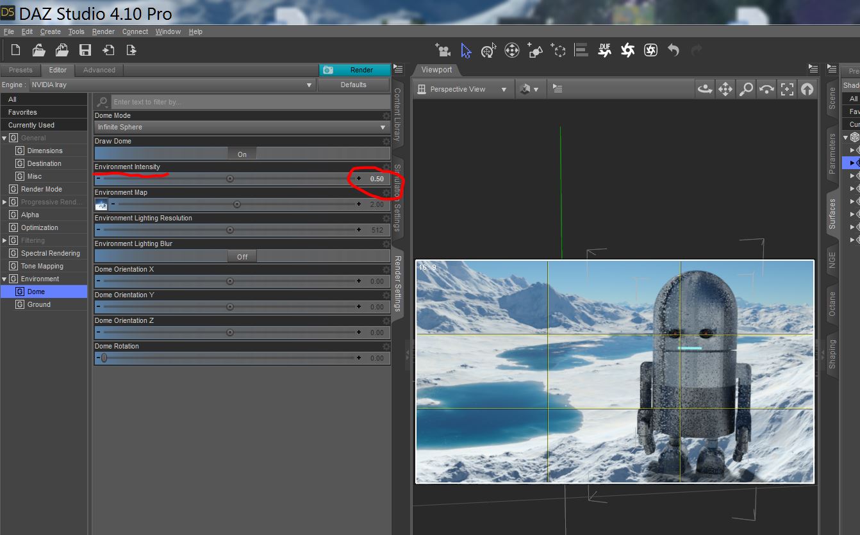The width and height of the screenshot is (860, 535).
Task: Open the Render Settings pane options menu icon
Action: (398, 69)
